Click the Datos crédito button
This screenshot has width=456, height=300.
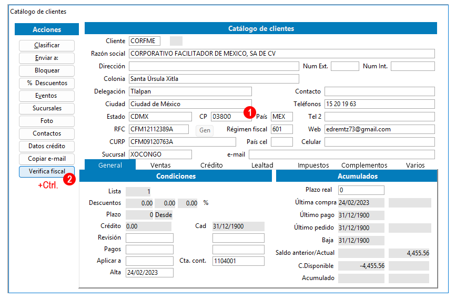click(47, 146)
